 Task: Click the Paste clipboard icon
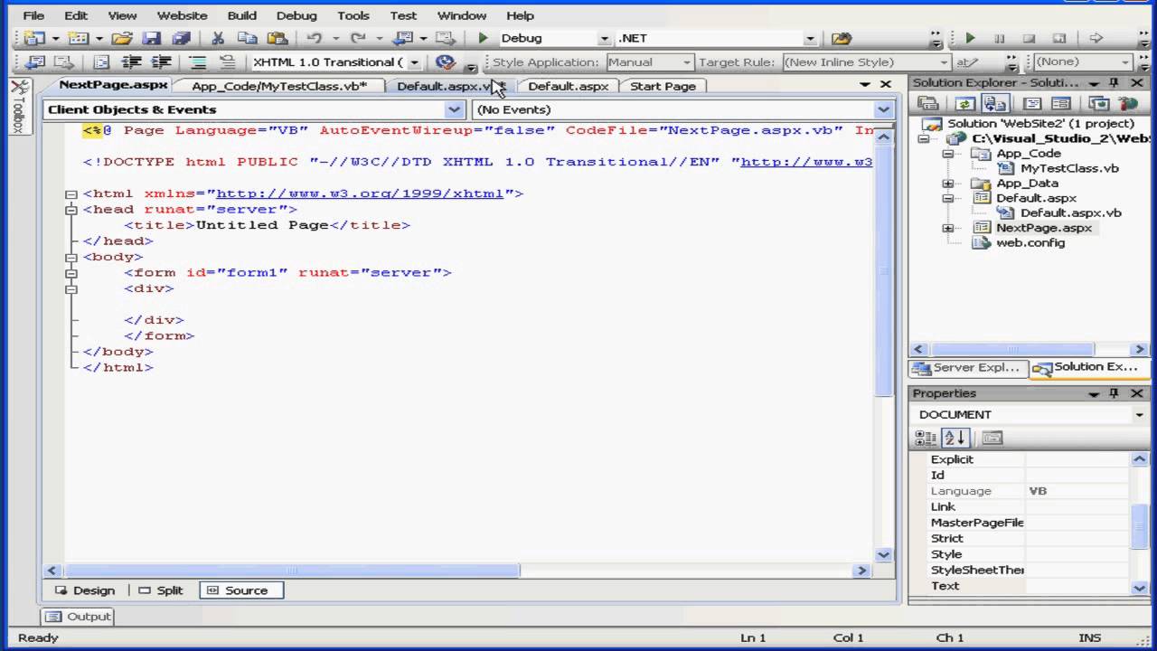coord(277,38)
